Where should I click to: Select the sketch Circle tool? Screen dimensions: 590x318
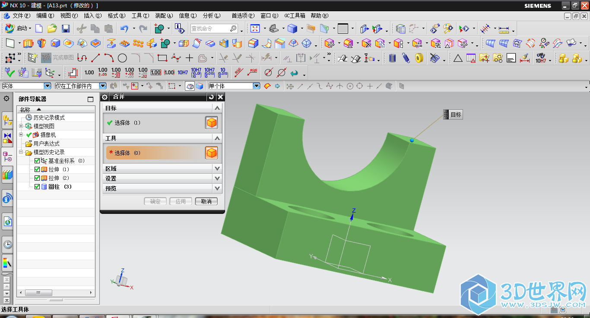click(x=122, y=58)
